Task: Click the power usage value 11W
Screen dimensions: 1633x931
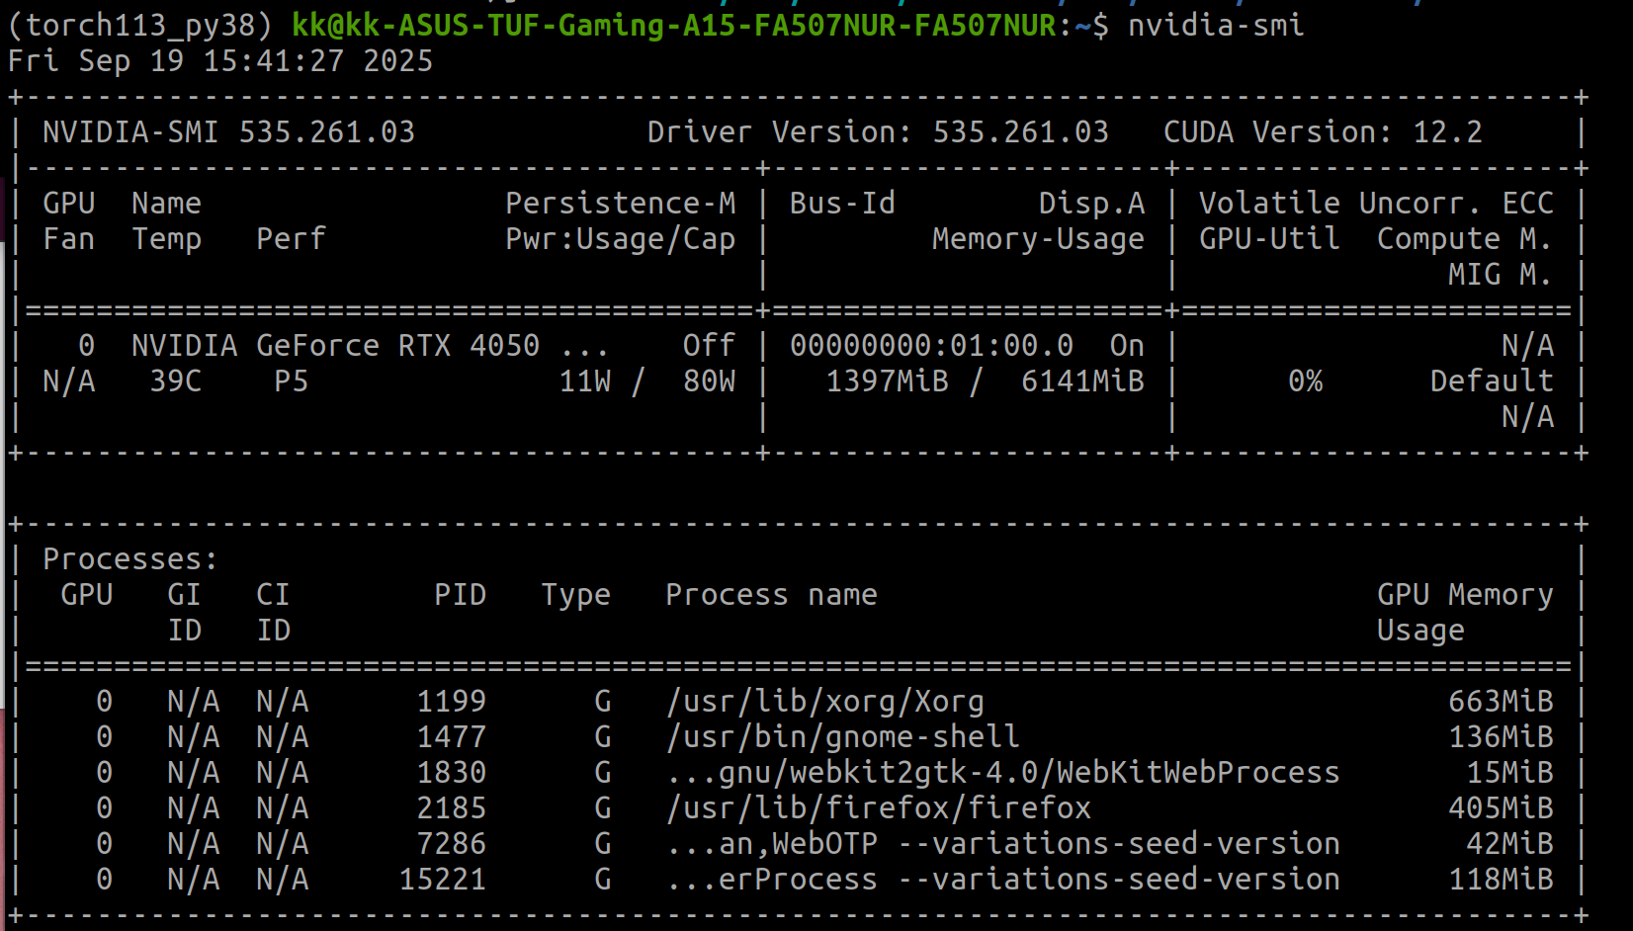Action: point(585,381)
